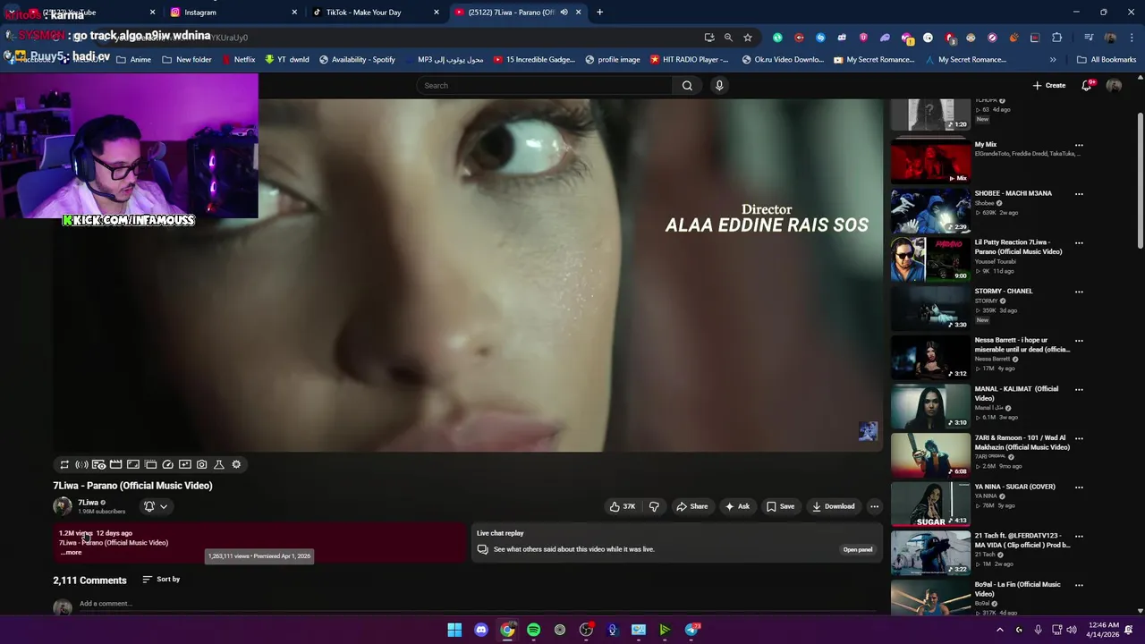Open the Chrome three-dot menu
This screenshot has height=644, width=1145.
click(x=1131, y=38)
